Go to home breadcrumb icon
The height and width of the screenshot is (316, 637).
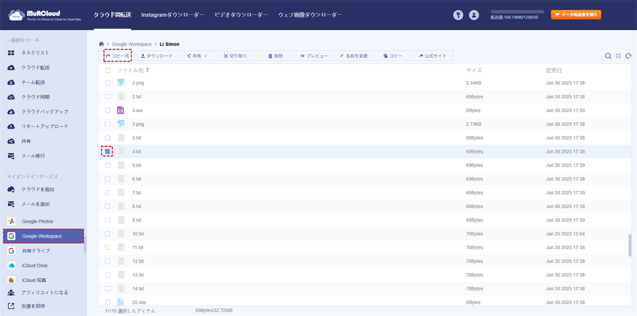(101, 44)
